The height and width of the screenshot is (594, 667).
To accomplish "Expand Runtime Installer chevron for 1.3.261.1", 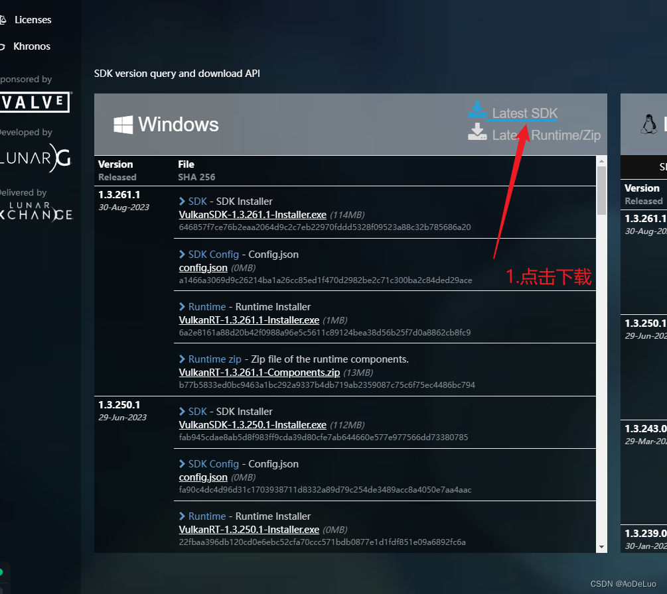I will click(182, 306).
